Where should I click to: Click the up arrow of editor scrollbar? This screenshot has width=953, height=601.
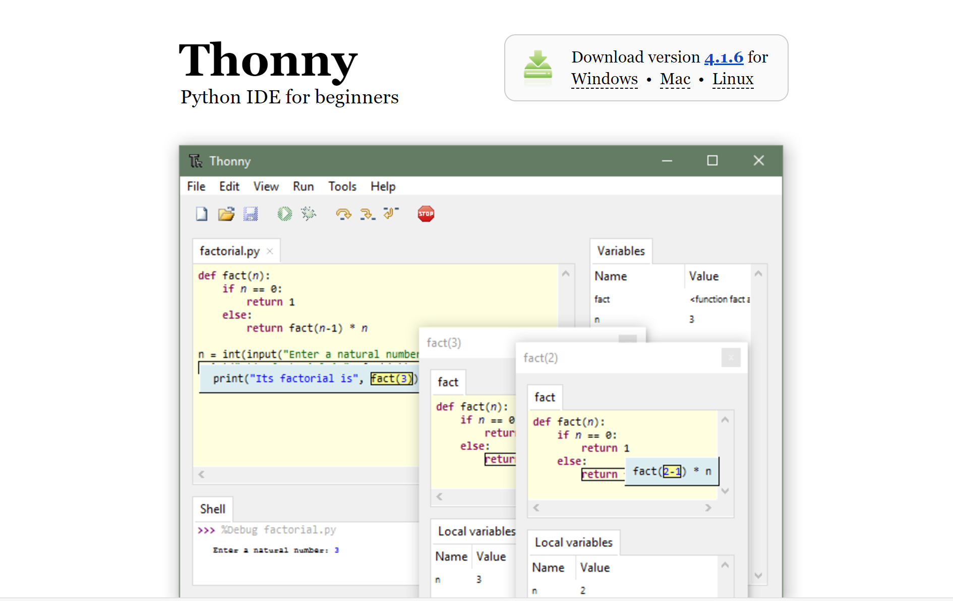[x=566, y=274]
